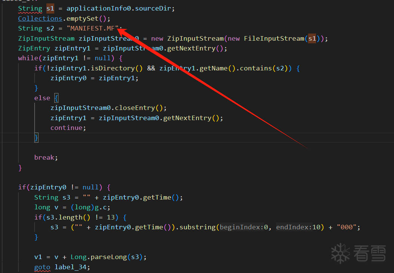This screenshot has width=394, height=273.
Task: Click the highlighted s1 variable declaration
Action: coord(50,9)
